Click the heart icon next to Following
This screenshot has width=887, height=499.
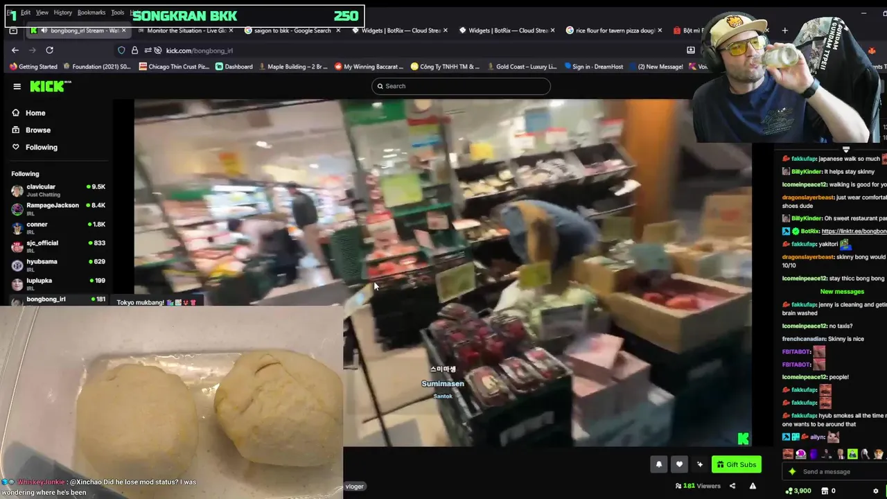(16, 147)
